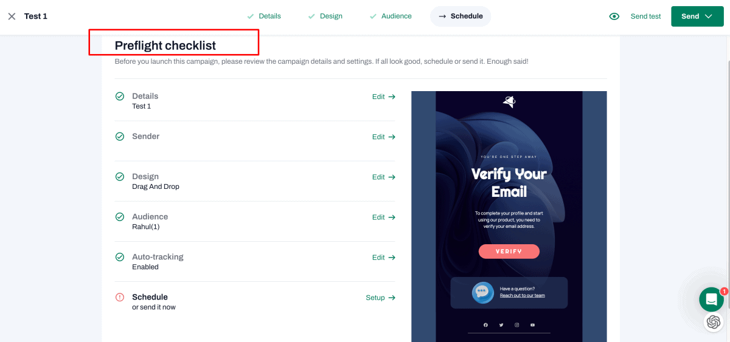Click the YouTube icon in email preview
This screenshot has width=730, height=342.
(x=532, y=325)
